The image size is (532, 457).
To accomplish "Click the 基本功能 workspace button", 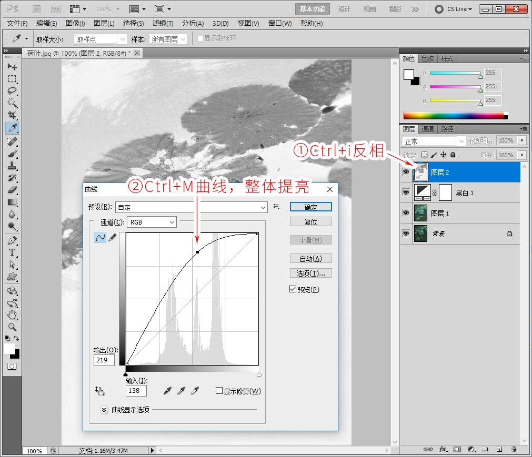I will [312, 9].
